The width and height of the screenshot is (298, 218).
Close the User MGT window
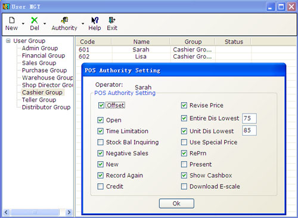click(x=291, y=7)
